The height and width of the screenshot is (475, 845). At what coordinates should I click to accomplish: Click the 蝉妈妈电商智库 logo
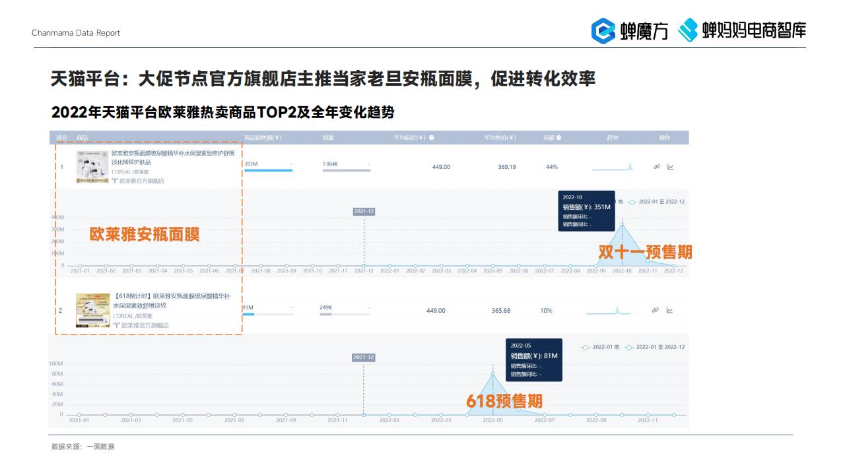pos(742,30)
